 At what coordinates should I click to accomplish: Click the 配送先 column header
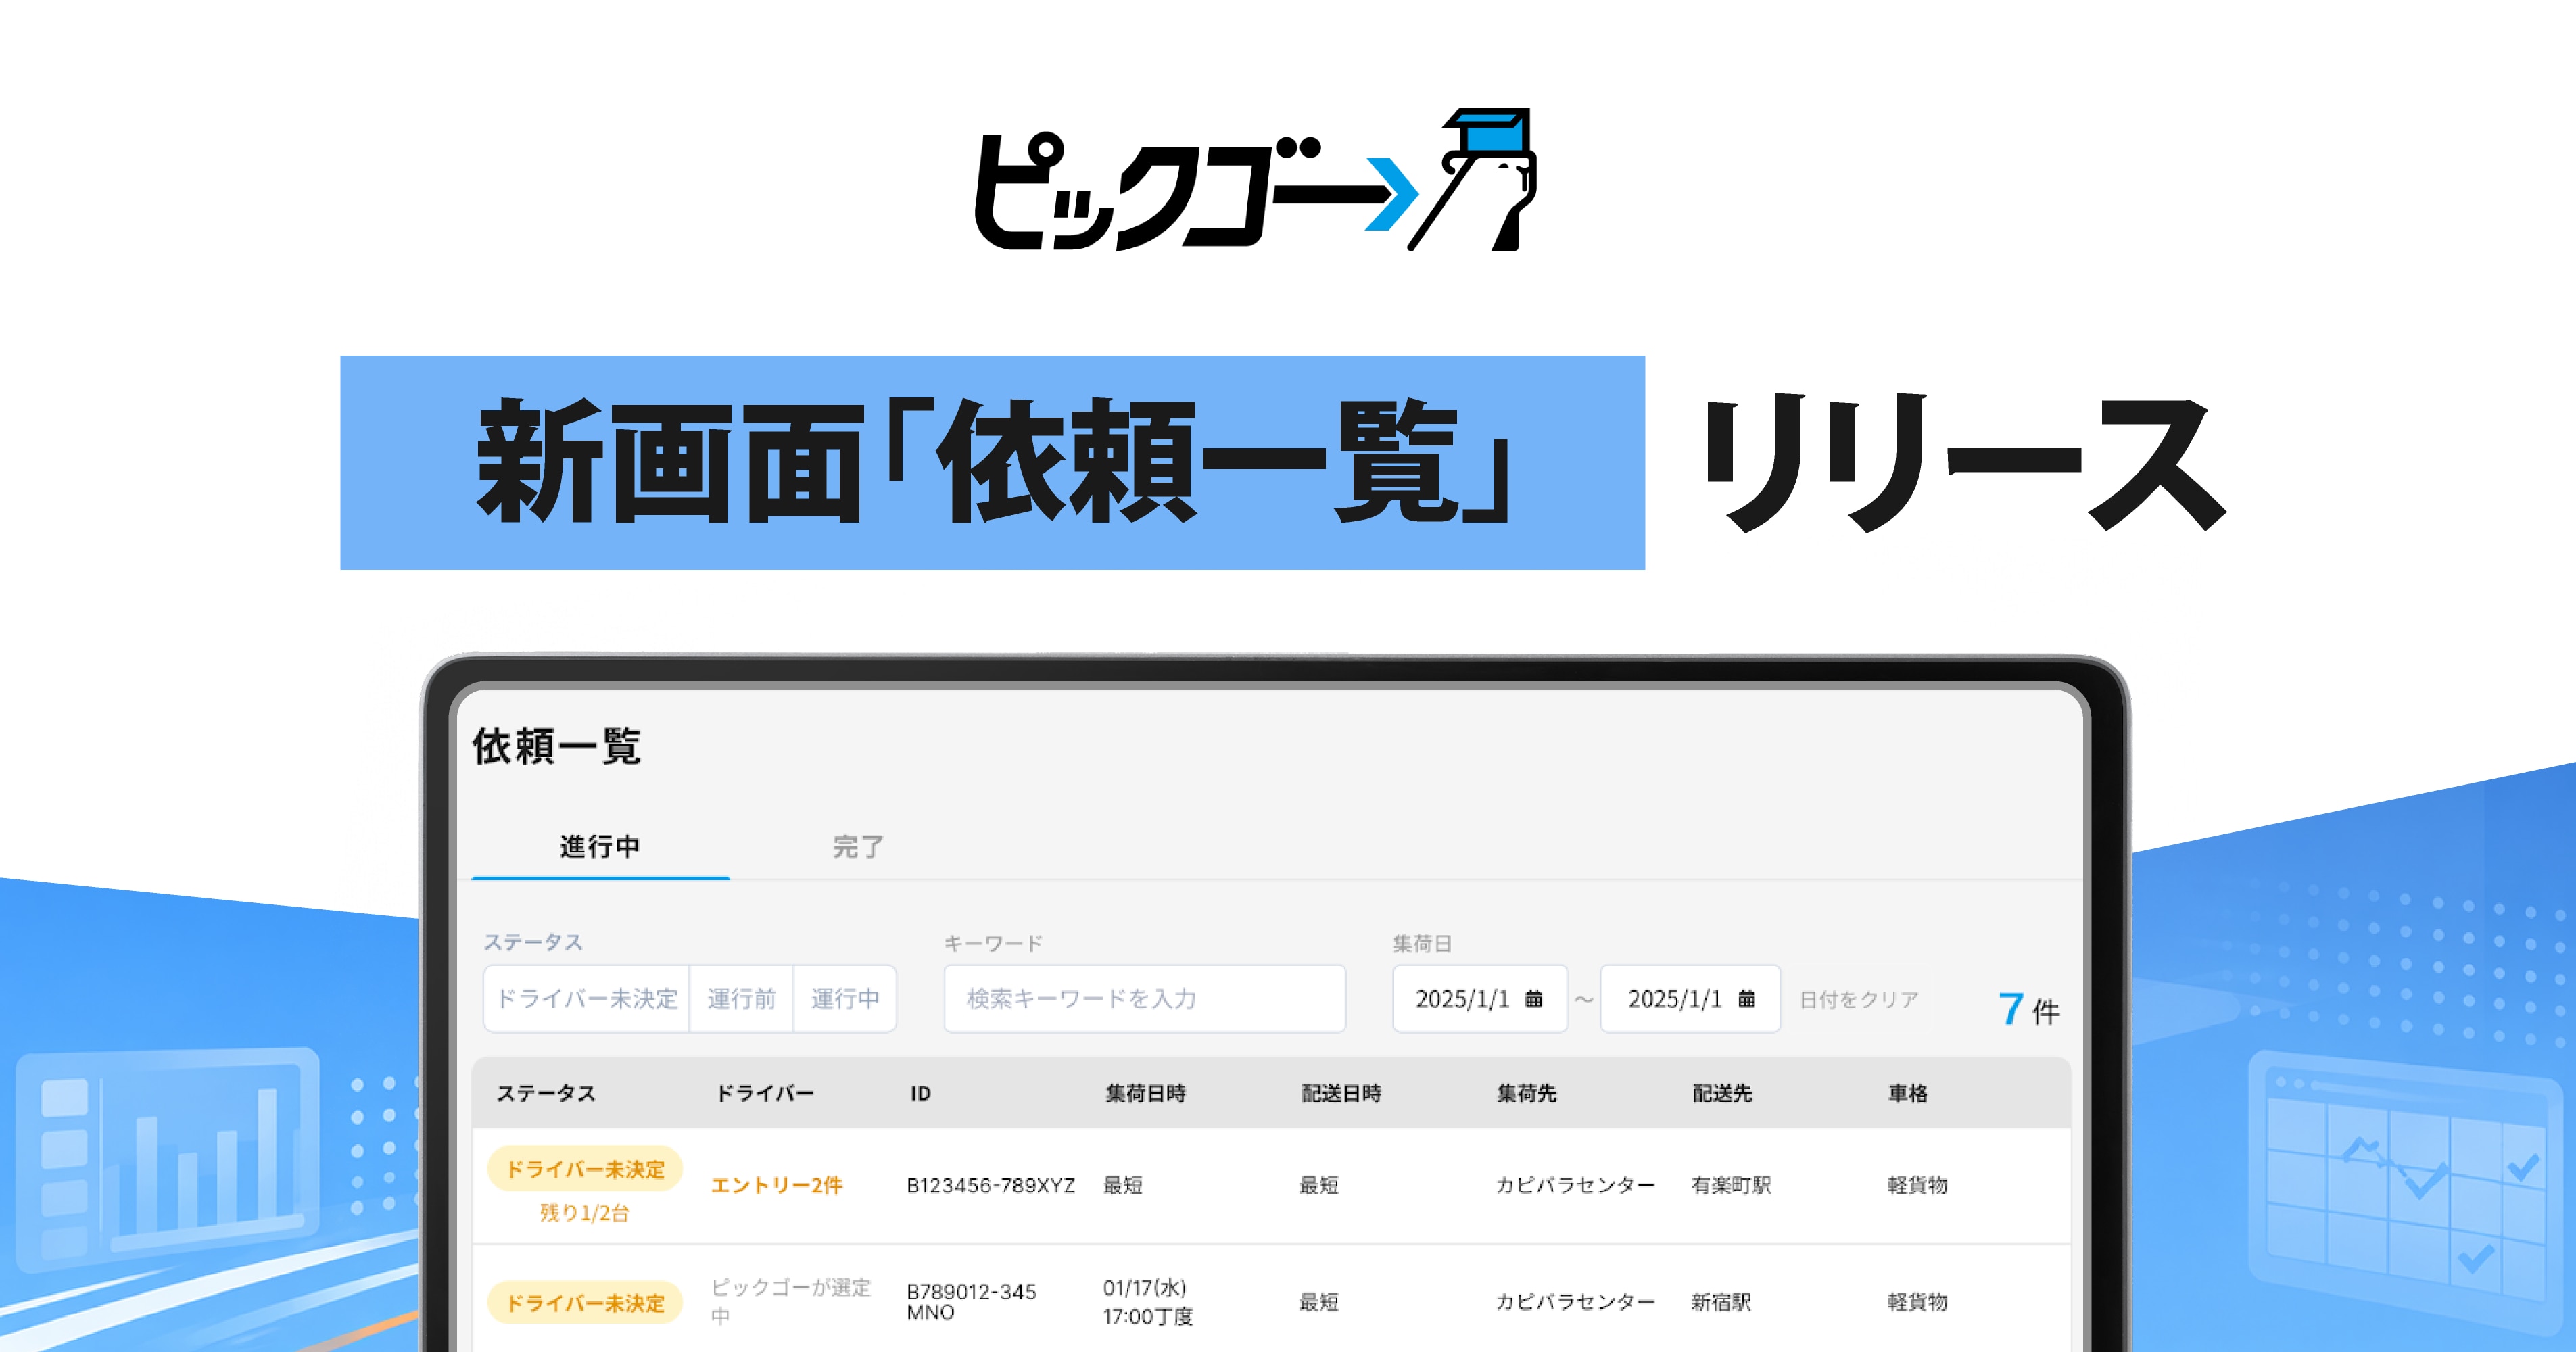tap(1722, 1093)
